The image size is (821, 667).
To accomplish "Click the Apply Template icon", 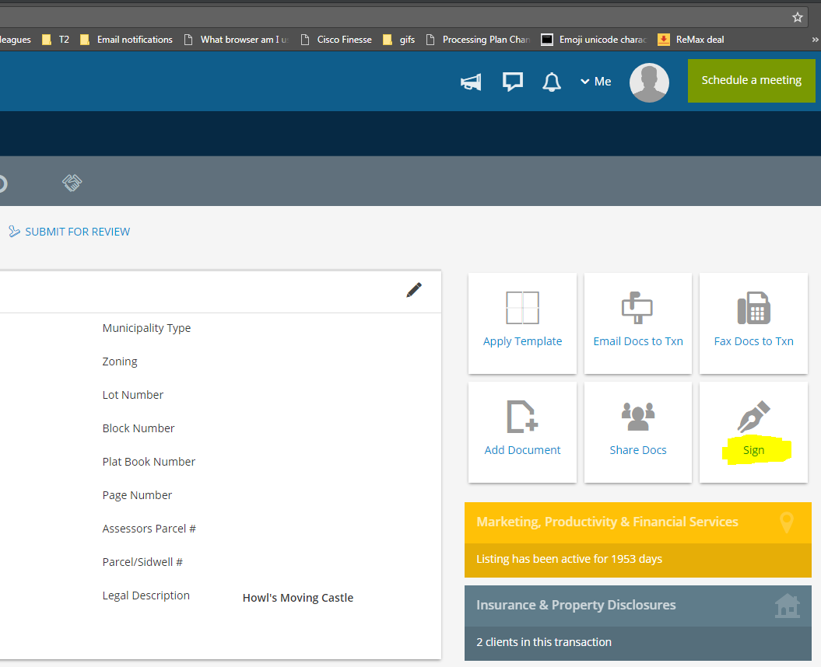I will [521, 308].
